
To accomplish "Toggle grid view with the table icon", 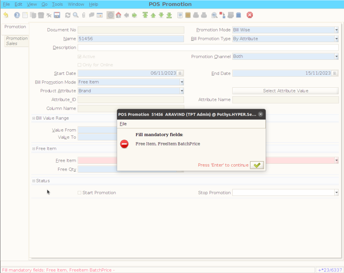I will [100, 15].
